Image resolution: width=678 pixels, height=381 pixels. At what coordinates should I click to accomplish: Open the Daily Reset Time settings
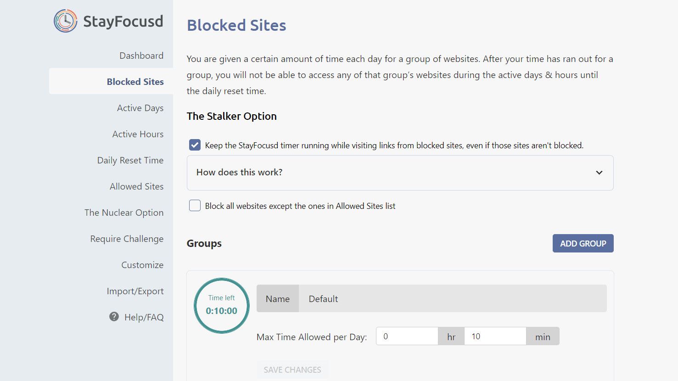pos(130,160)
